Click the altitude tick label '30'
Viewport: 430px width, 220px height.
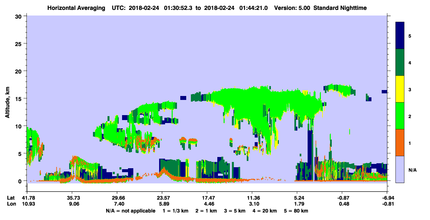19,16
